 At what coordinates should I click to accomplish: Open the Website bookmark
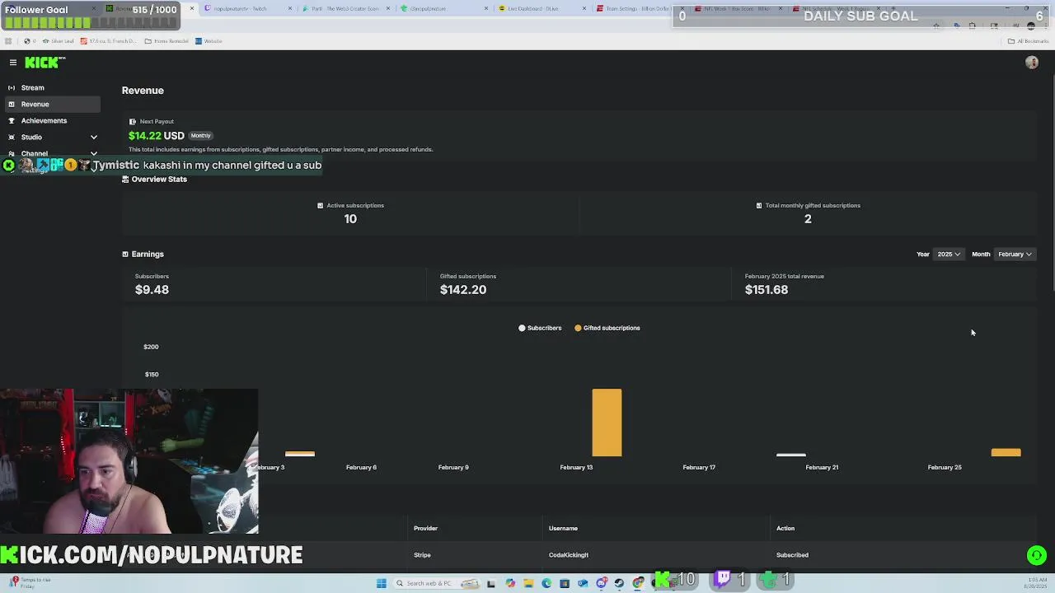pos(209,41)
